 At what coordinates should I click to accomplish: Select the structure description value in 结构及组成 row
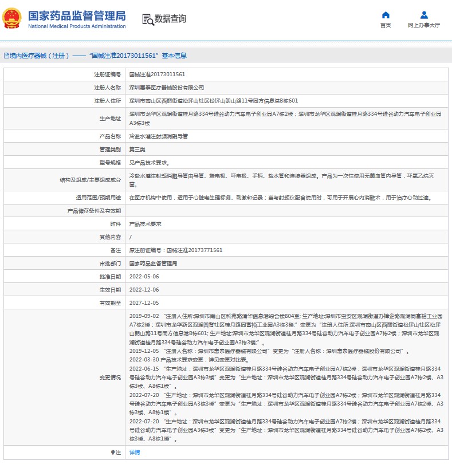281,180
